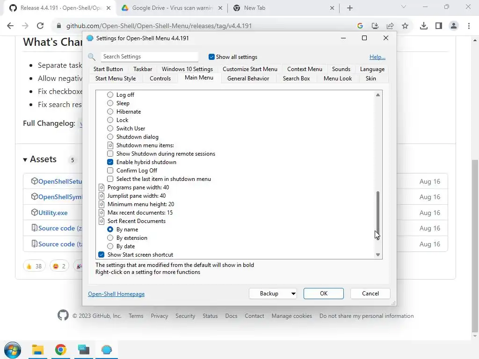Open the Windows 10 Settings tab
The height and width of the screenshot is (359, 479).
click(x=187, y=69)
